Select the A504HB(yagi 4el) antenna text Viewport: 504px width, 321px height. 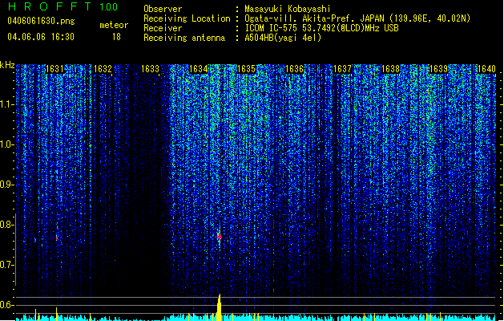click(x=283, y=38)
